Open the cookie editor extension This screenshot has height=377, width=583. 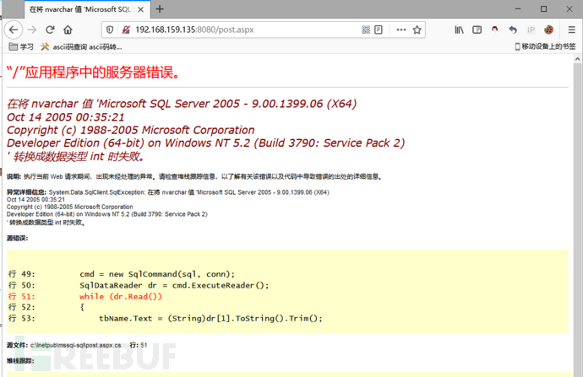tap(549, 30)
